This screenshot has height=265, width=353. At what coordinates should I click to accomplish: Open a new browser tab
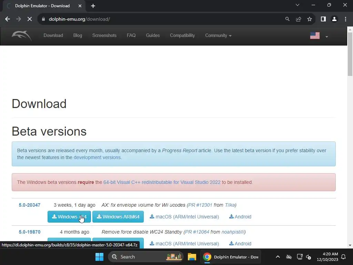tap(93, 6)
